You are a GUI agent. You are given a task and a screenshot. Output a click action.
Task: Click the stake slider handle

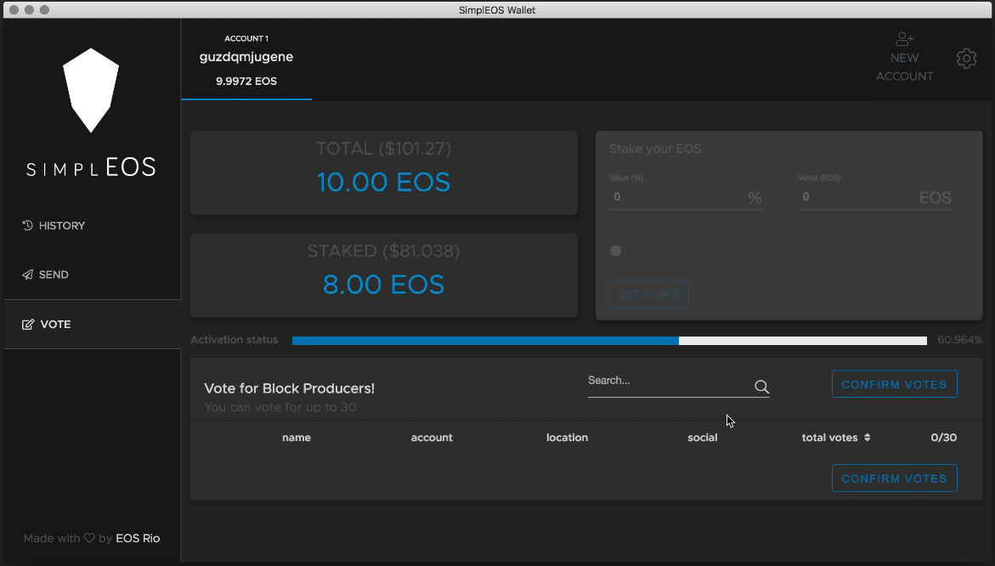click(616, 251)
